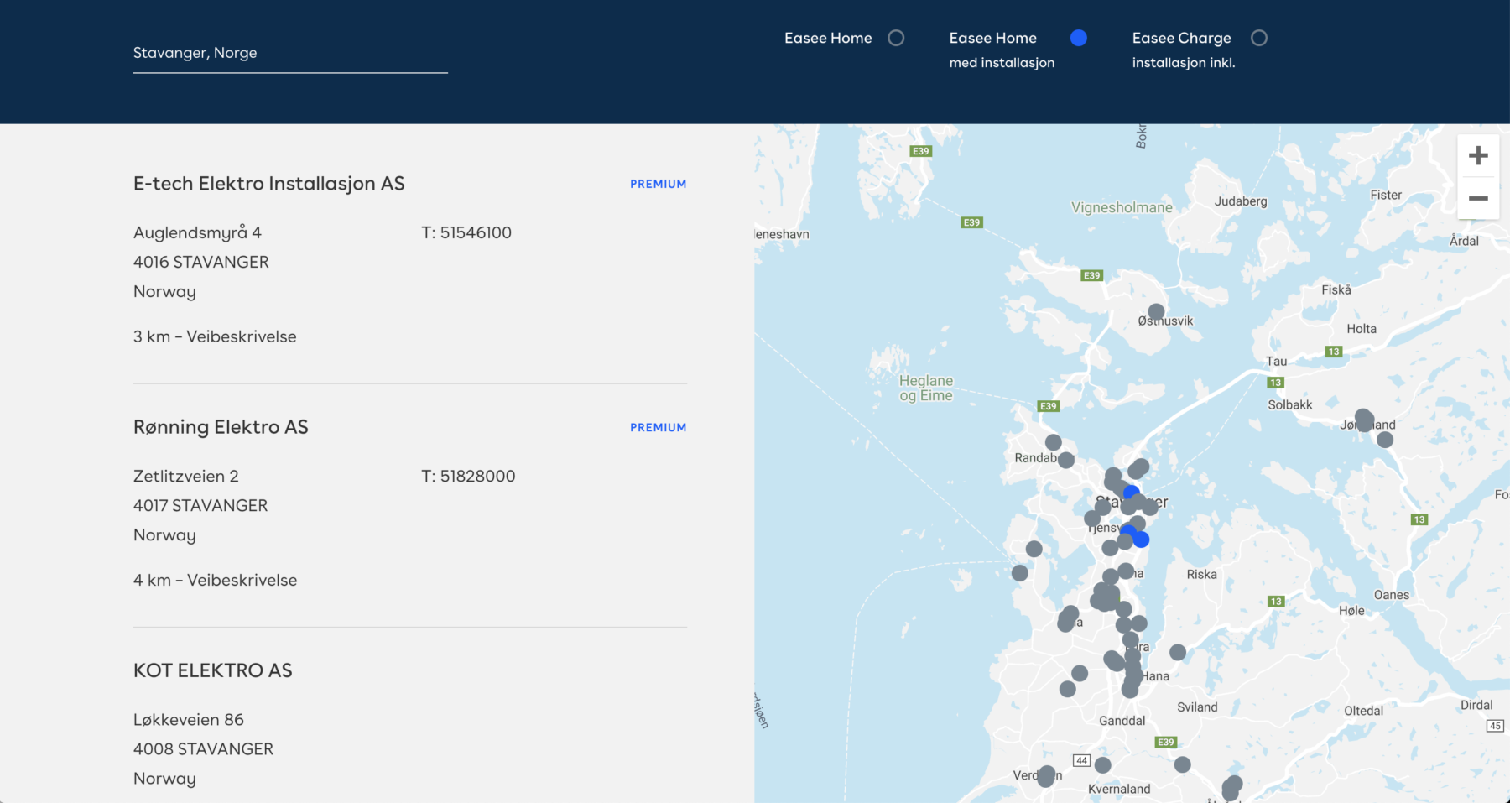Call E-tech Elektro phone number 51546100
Screen dimensions: 1510x803
click(475, 232)
